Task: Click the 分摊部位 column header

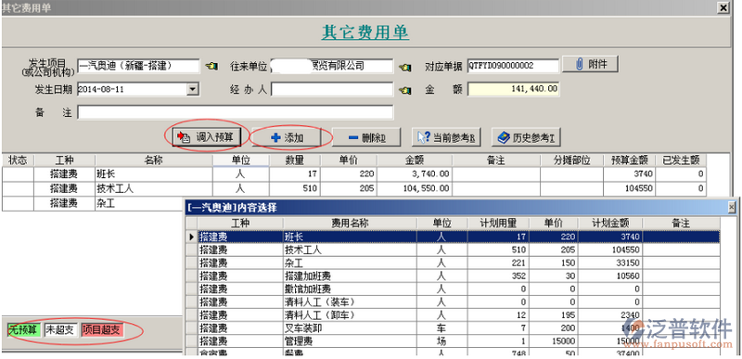Action: 571,160
